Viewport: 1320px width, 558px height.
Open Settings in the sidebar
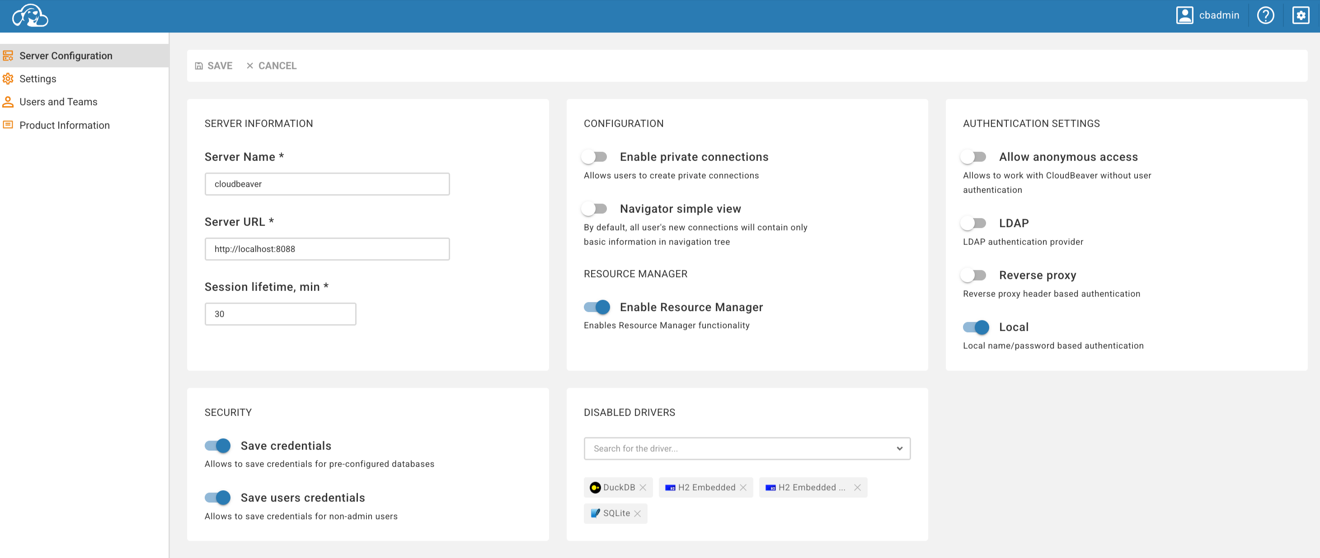[x=85, y=79]
